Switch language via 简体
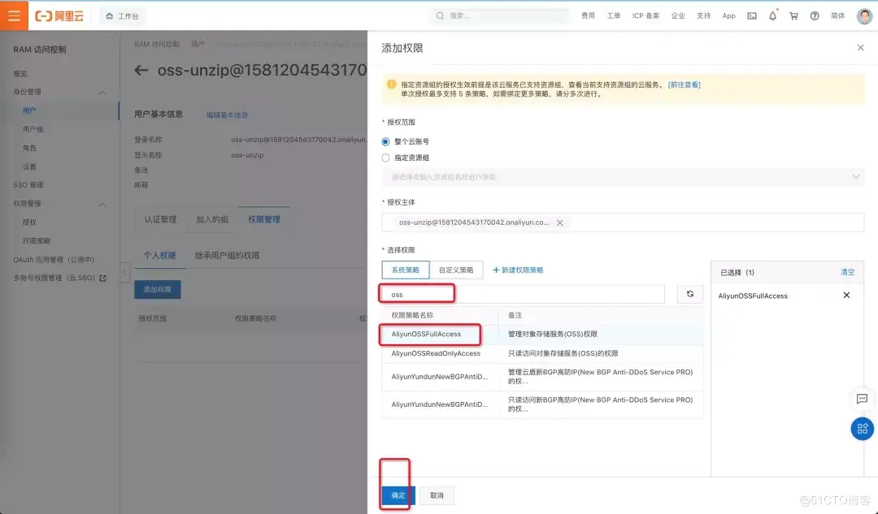 point(837,15)
